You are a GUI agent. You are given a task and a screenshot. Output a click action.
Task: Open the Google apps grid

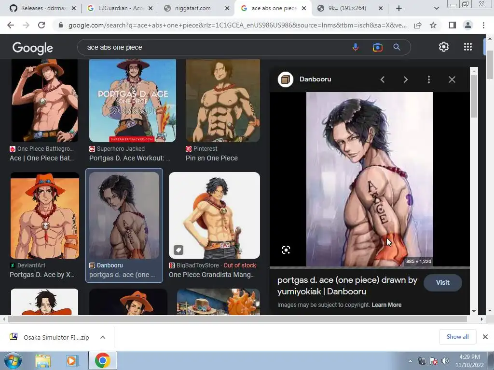[468, 47]
